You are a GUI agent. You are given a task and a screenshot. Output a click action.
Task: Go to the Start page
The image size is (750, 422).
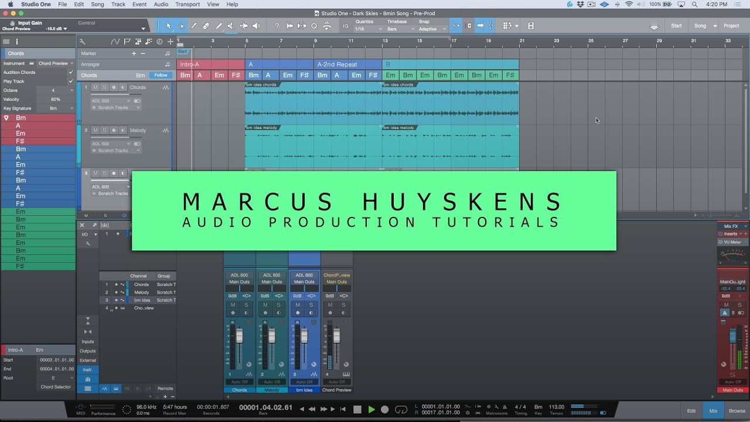coord(676,26)
